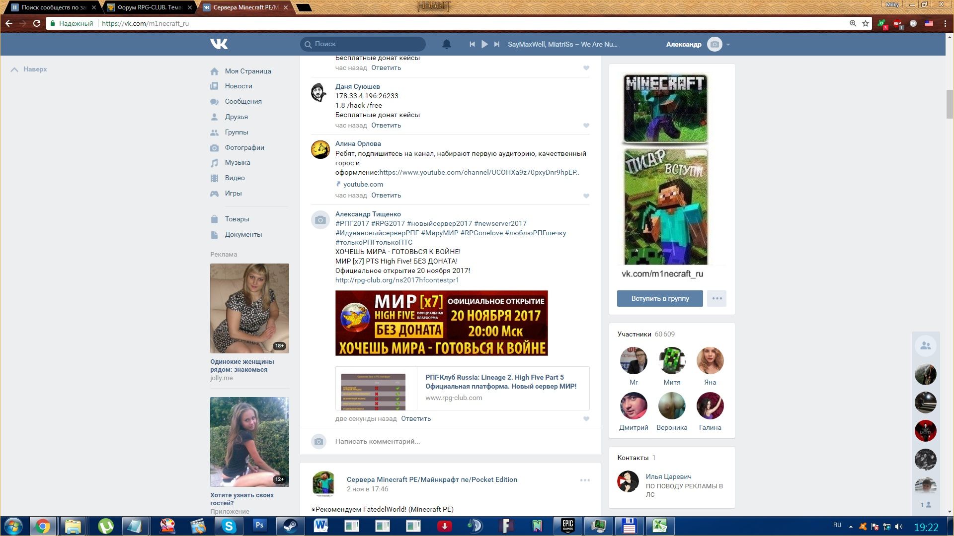
Task: Skip to next track in header
Action: (496, 44)
